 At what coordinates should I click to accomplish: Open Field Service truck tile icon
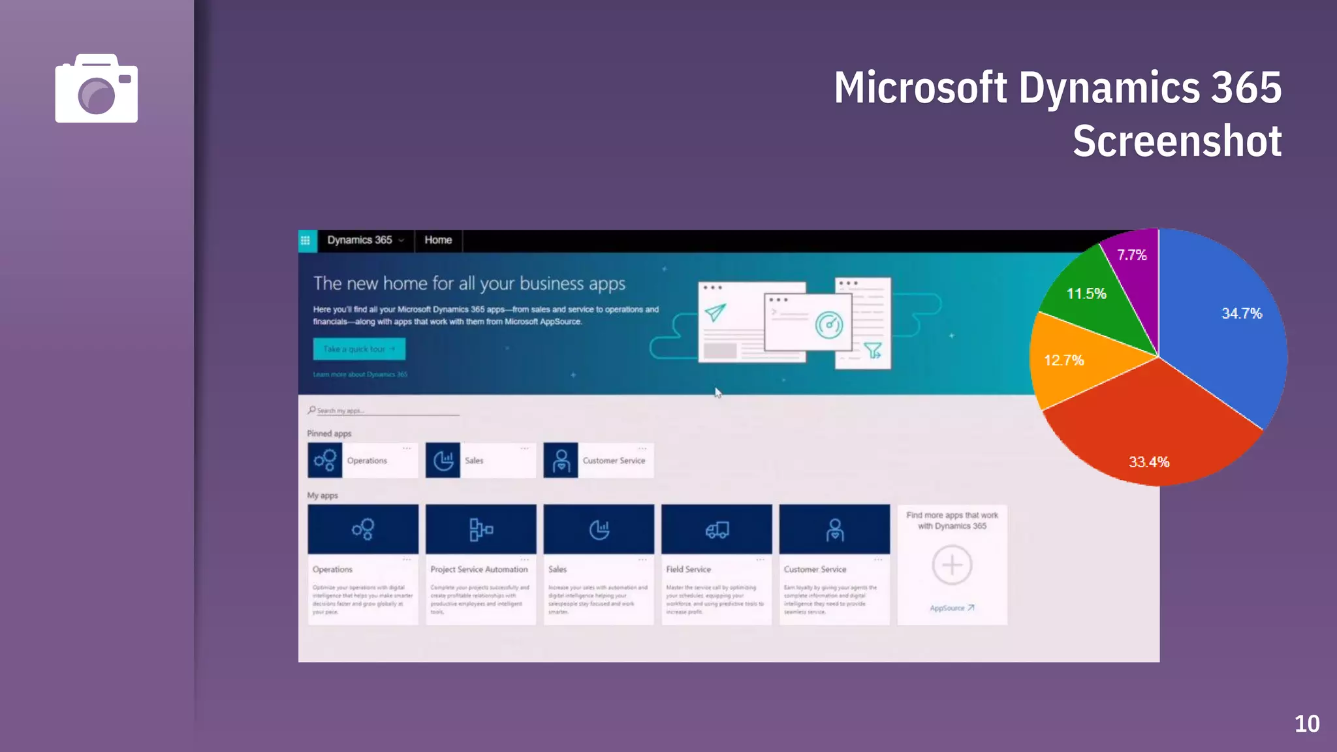[717, 529]
